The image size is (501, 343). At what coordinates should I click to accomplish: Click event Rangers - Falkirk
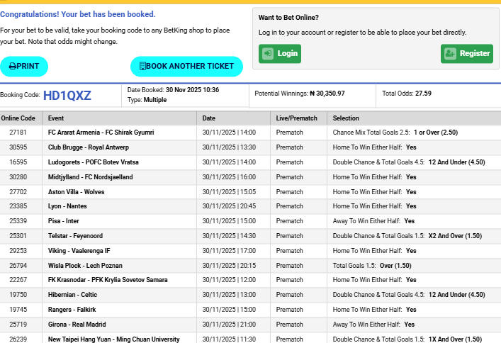[72, 310]
